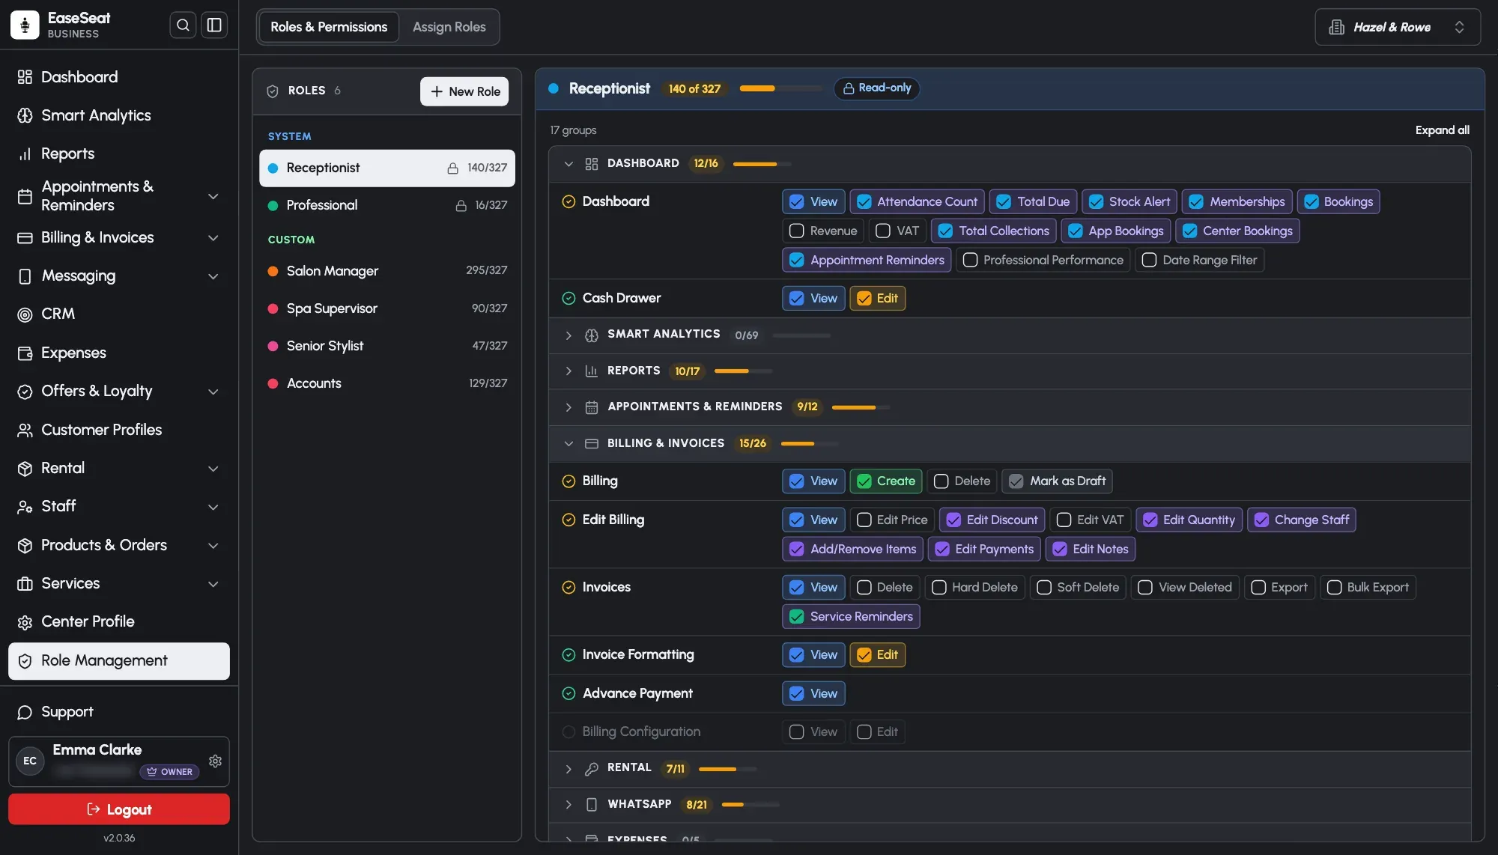Select the Roles & Permissions tab
Screen dimensions: 1498x855
click(329, 27)
